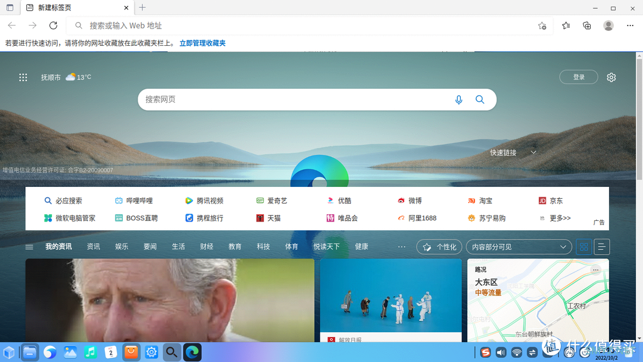643x362 pixels.
Task: Click the browser back arrow
Action: click(x=12, y=26)
